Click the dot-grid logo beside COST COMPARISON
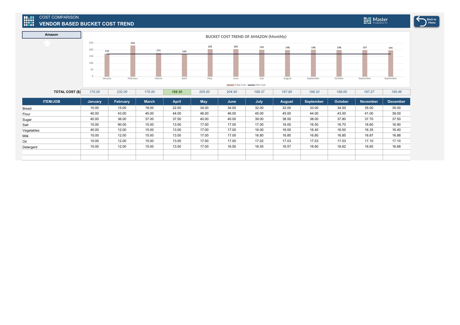 click(x=29, y=21)
